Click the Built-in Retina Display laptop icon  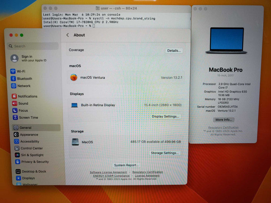(x=74, y=105)
